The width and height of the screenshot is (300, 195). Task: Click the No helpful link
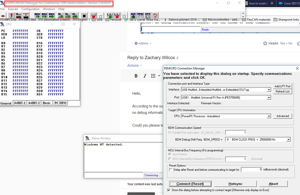(x=290, y=43)
